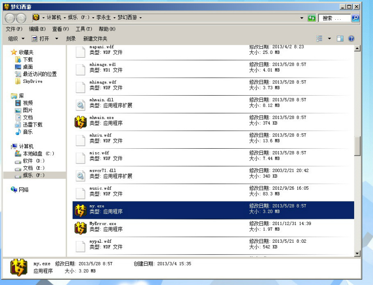Click the msvcr71.dll gear file icon
Image resolution: width=373 pixels, height=285 pixels.
80,176
